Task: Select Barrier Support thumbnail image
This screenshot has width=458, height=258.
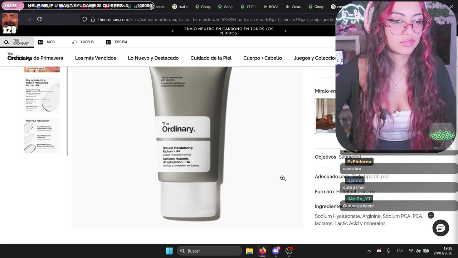Action: tap(42, 69)
